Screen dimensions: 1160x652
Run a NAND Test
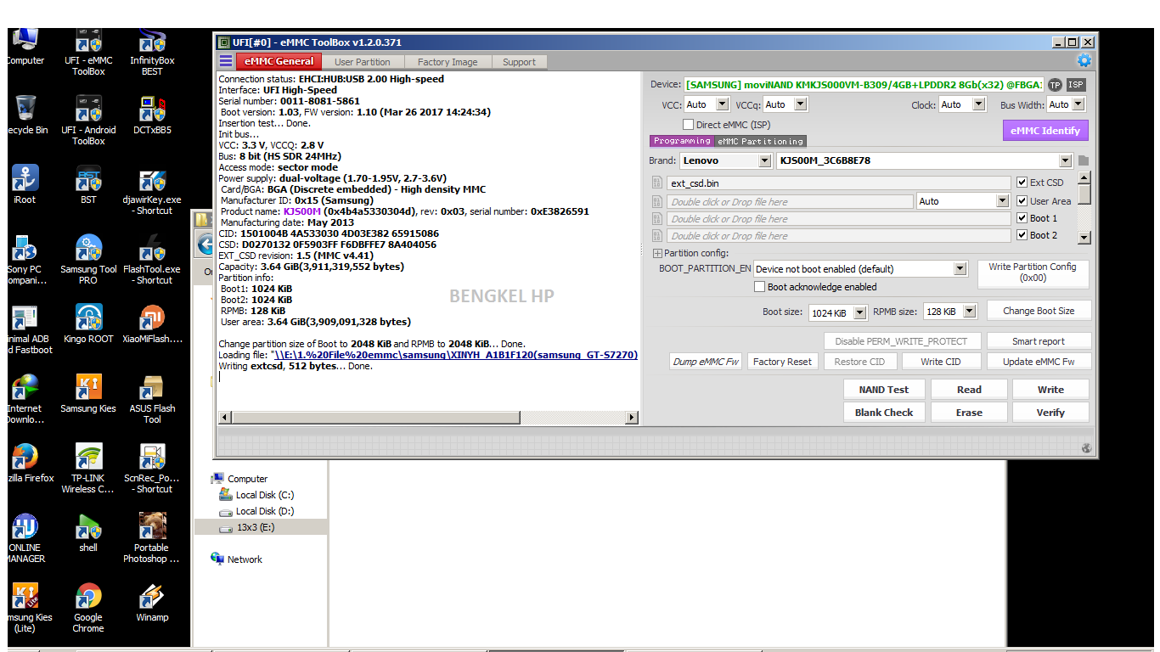click(x=884, y=389)
